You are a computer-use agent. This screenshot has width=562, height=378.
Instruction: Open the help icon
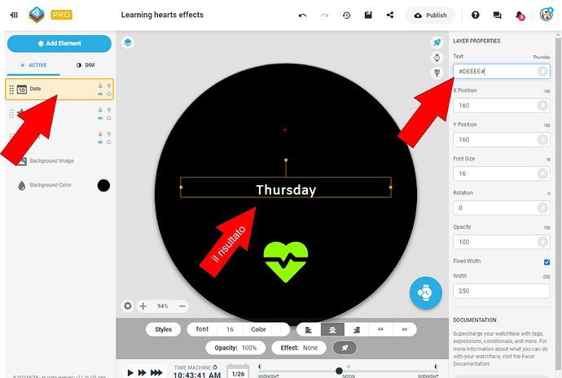click(476, 15)
